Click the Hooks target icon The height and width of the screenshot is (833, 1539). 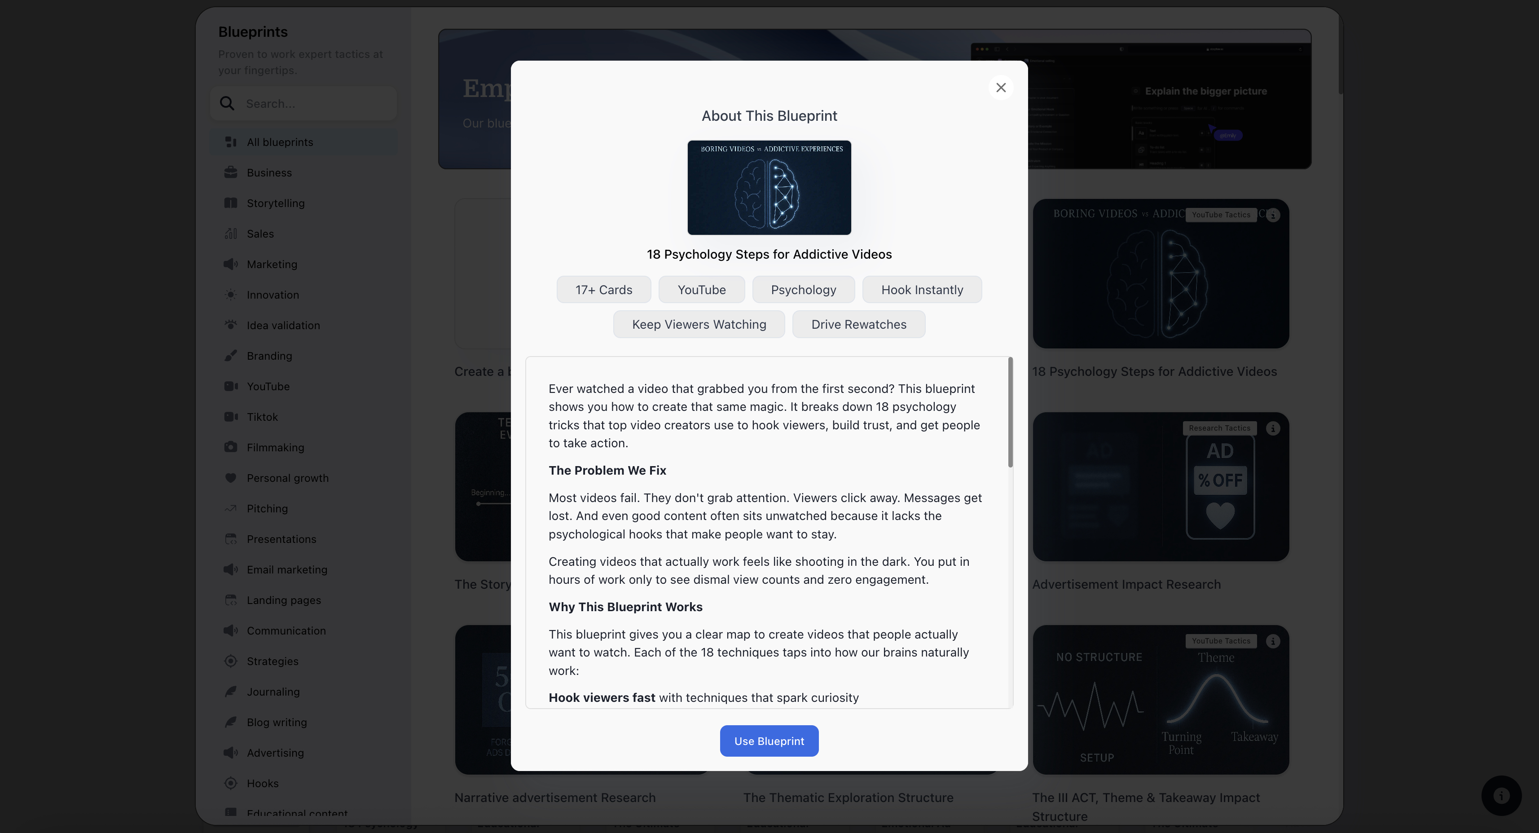pos(231,783)
